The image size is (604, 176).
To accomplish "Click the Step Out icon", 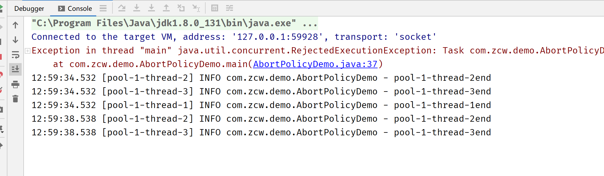I will click(x=166, y=8).
